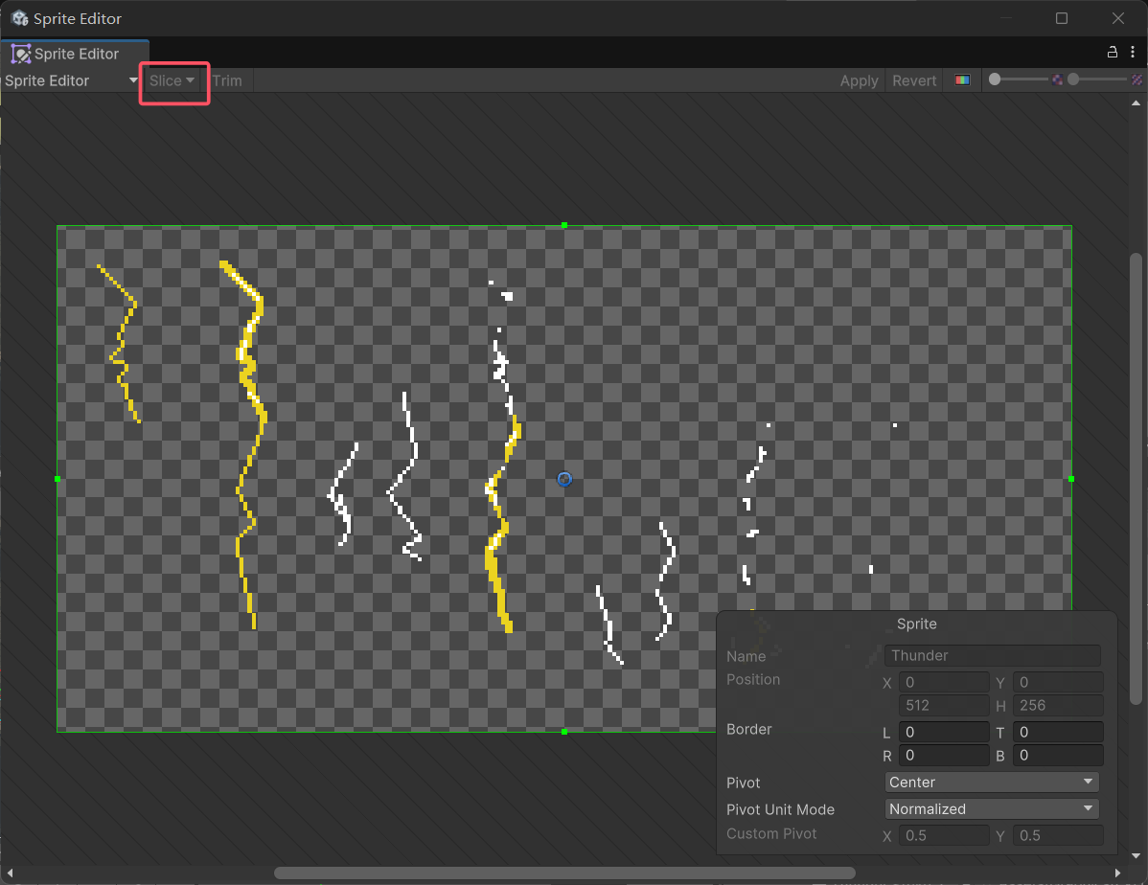Click the sprite Name field Thunder
Viewport: 1148px width, 885px height.
tap(992, 655)
